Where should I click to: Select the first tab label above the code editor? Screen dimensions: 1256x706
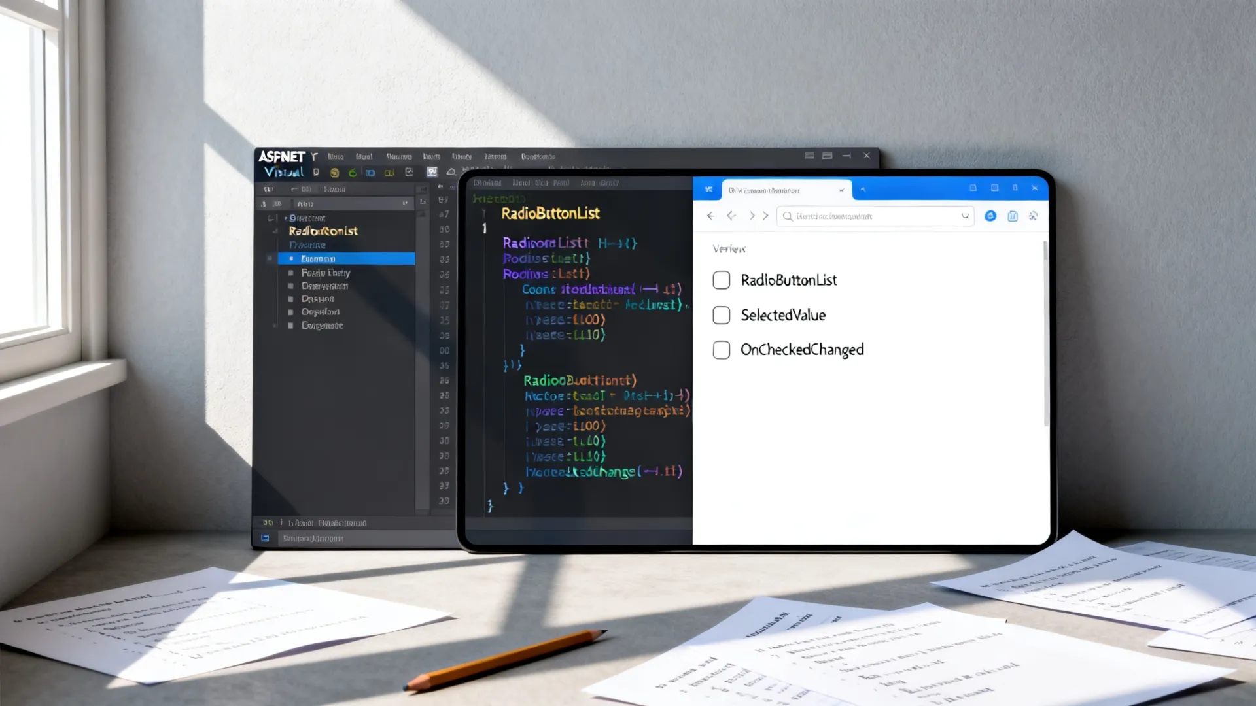click(x=487, y=183)
